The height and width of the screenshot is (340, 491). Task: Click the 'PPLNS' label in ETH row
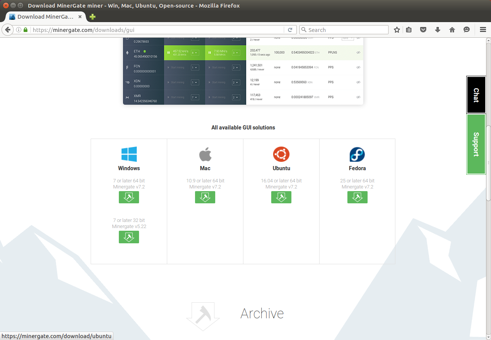click(332, 53)
